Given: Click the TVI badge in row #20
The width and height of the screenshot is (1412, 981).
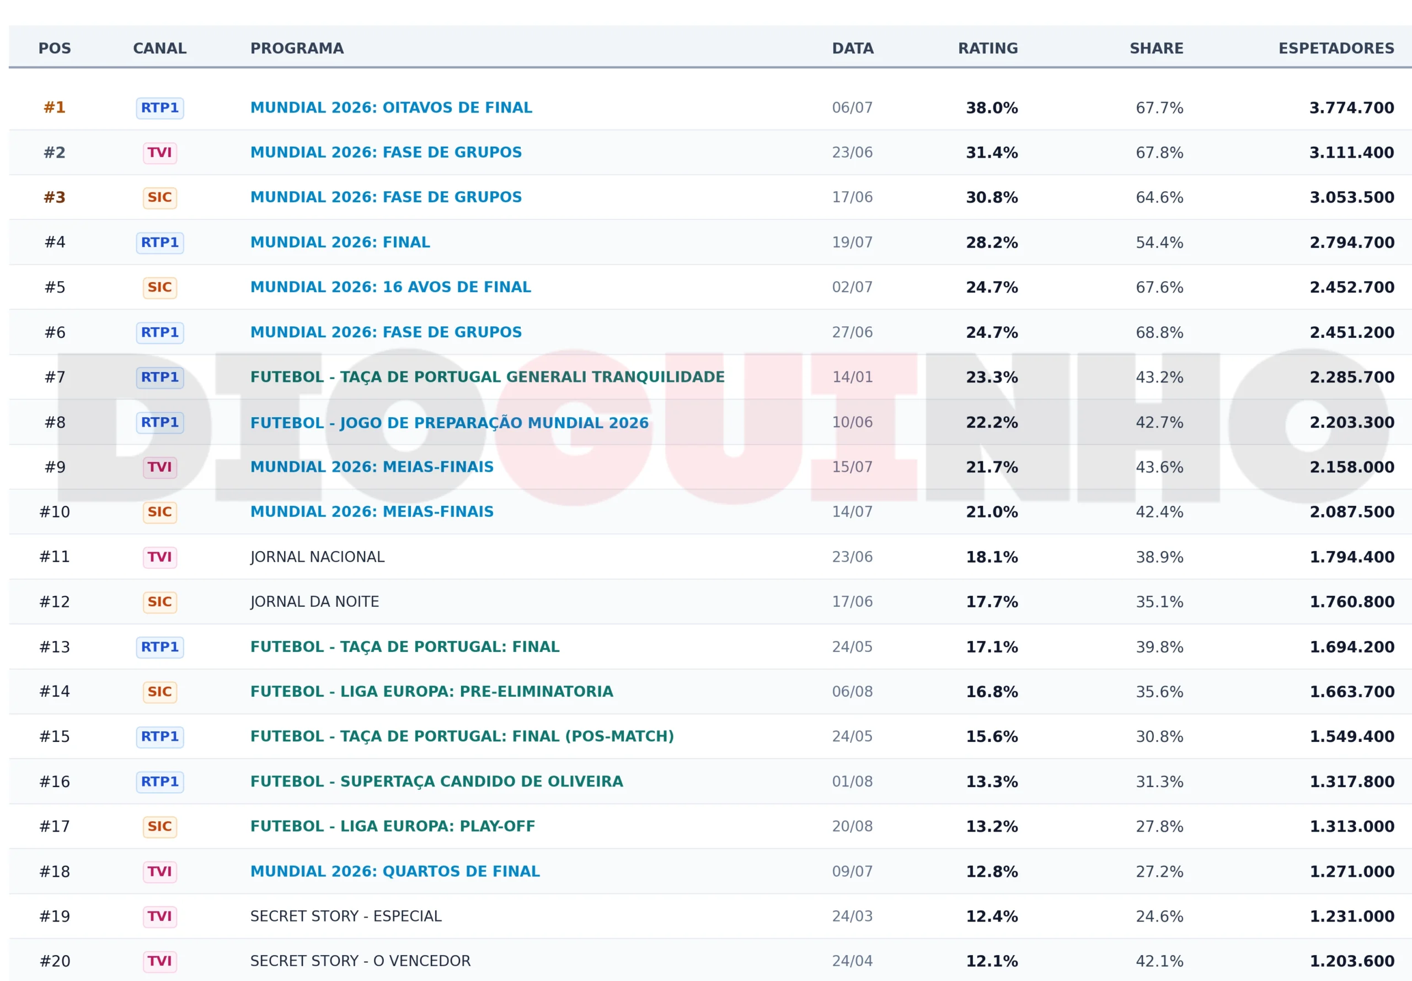Looking at the screenshot, I should tap(160, 961).
